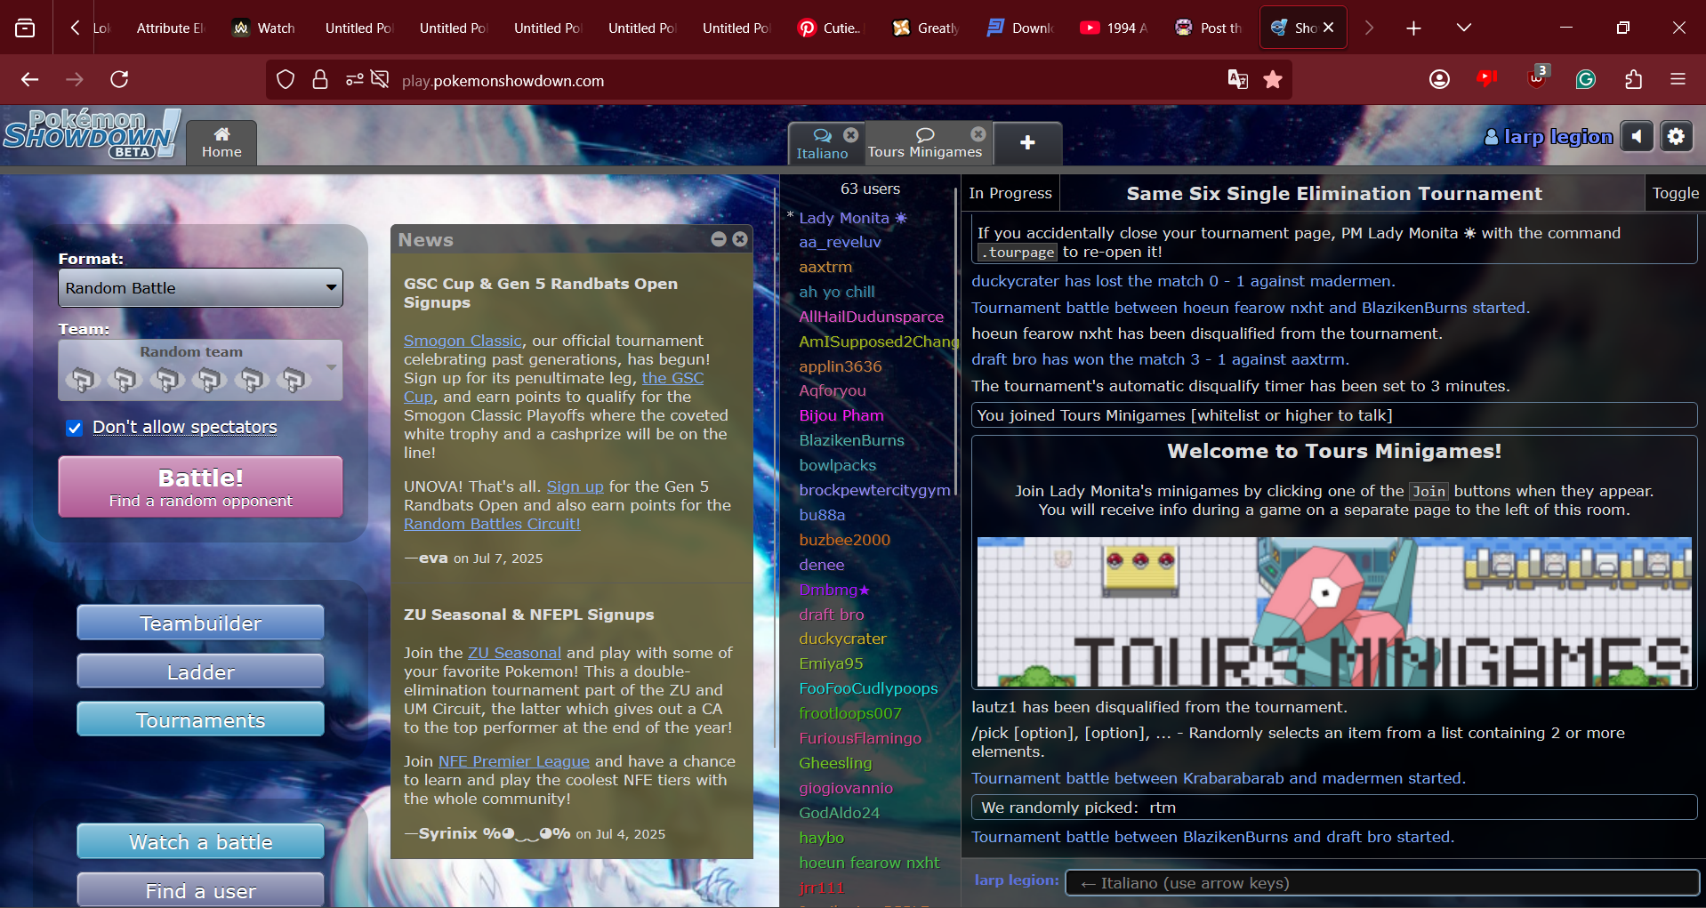
Task: Open the Teambuilder
Action: click(x=200, y=623)
